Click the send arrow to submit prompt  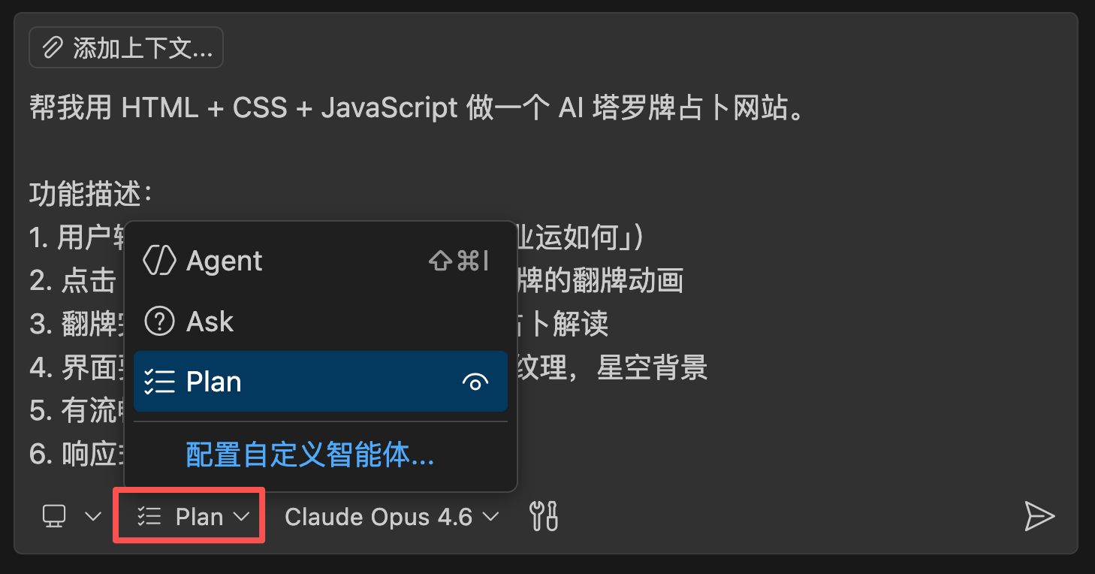1040,516
